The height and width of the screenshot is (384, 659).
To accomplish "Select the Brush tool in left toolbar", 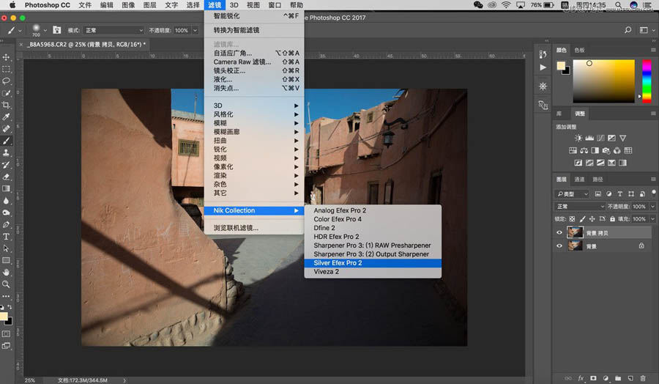I will pyautogui.click(x=6, y=141).
